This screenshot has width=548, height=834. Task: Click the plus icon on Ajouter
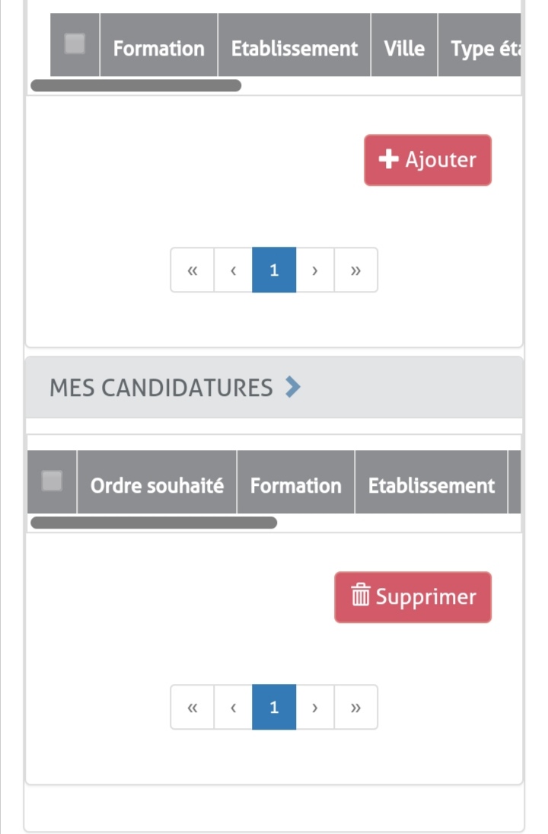[389, 159]
